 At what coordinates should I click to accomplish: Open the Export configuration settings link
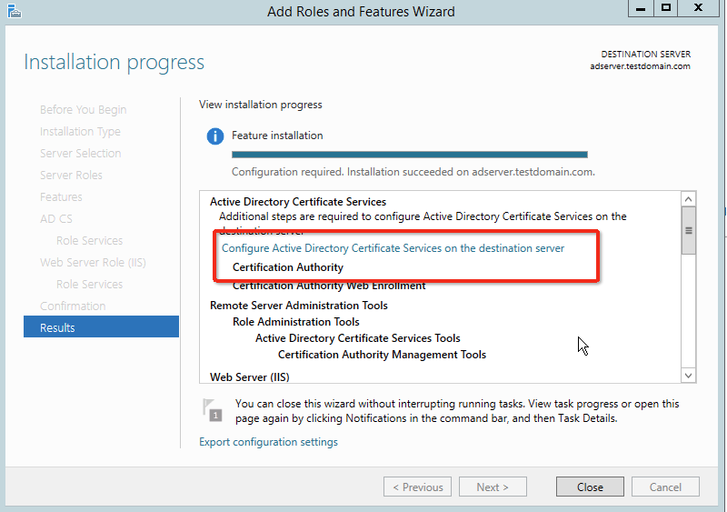tap(268, 442)
